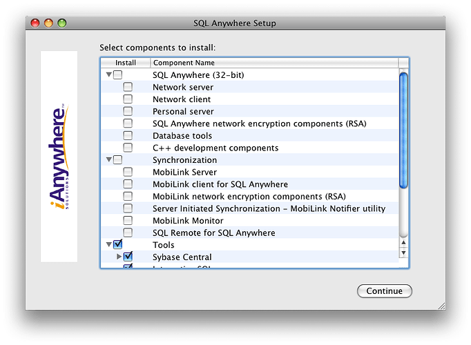Check the Personal server component
The image size is (471, 345).
[128, 111]
